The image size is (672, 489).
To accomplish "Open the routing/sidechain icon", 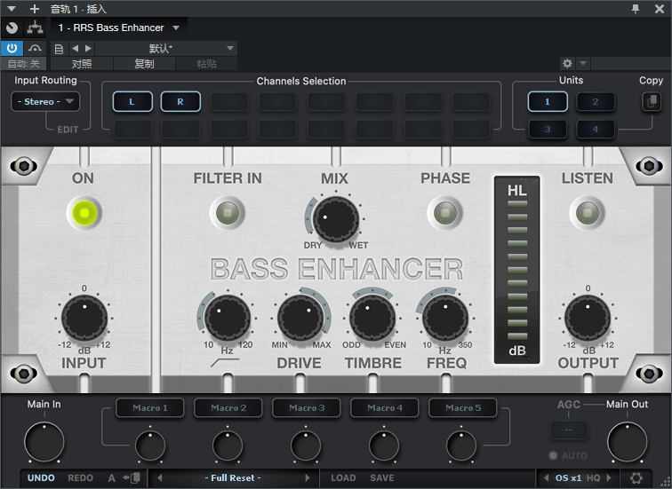I will click(x=36, y=28).
